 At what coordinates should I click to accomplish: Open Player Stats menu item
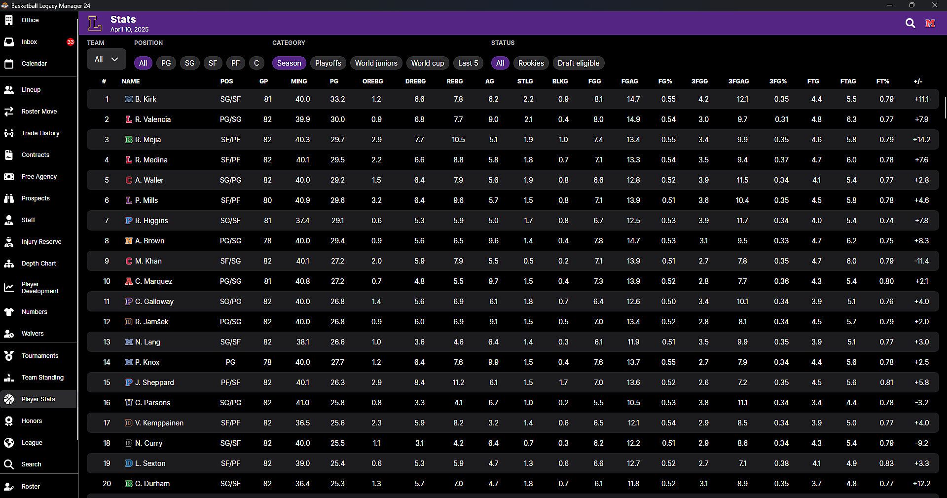click(x=38, y=399)
